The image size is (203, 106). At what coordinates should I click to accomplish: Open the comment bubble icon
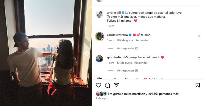[108, 85]
